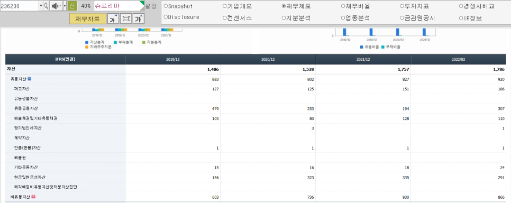
Task: Click the 부채비율 legend teal swatch
Action: pos(383,47)
